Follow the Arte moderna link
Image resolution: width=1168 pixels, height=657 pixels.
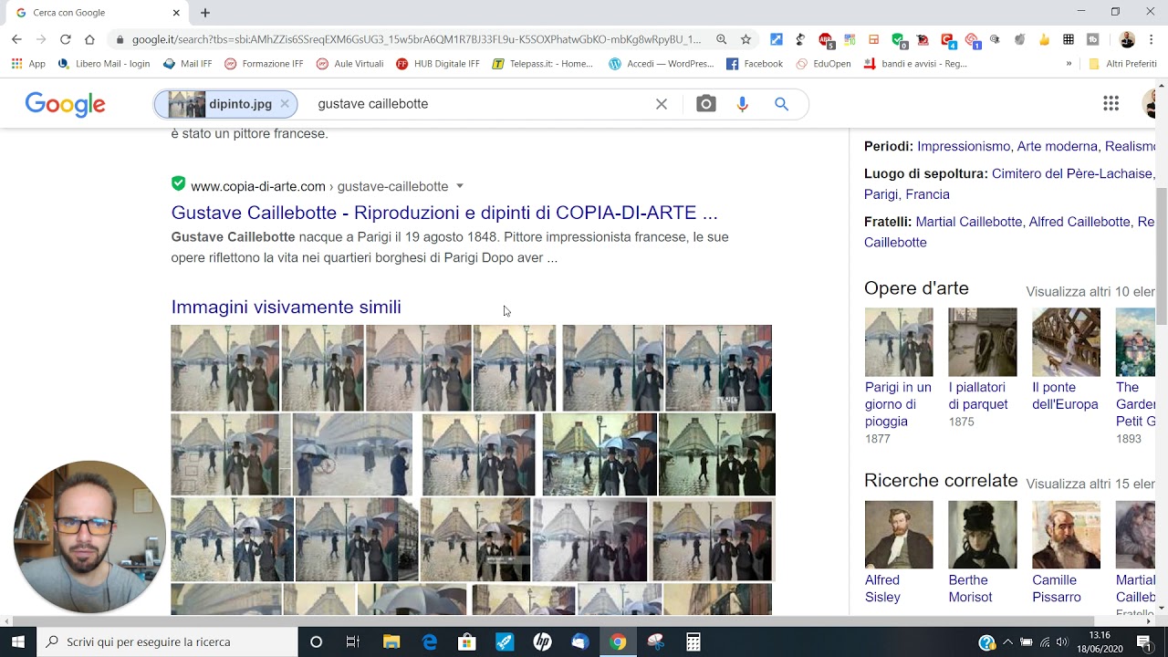click(1058, 146)
